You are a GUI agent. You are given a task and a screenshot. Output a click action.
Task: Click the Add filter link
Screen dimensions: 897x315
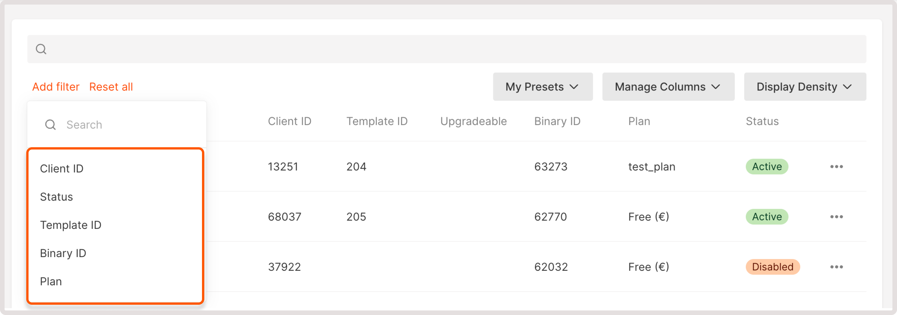pos(56,87)
